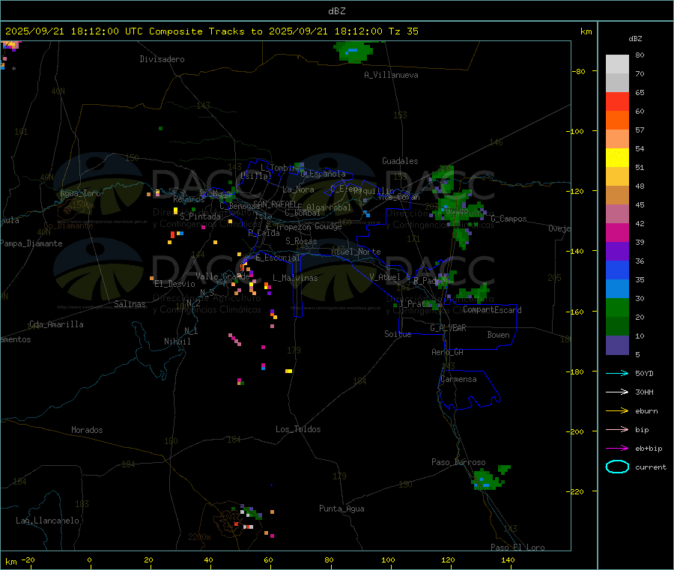Click the dark purple 10 dBZ swatch
674x570 pixels.
[617, 345]
